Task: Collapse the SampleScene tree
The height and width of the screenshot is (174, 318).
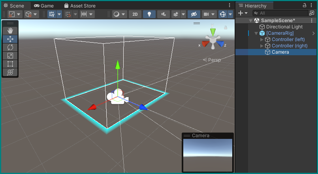Action: click(x=250, y=21)
